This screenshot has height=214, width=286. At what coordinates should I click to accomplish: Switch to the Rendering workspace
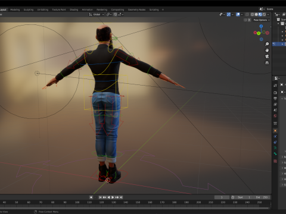102,10
